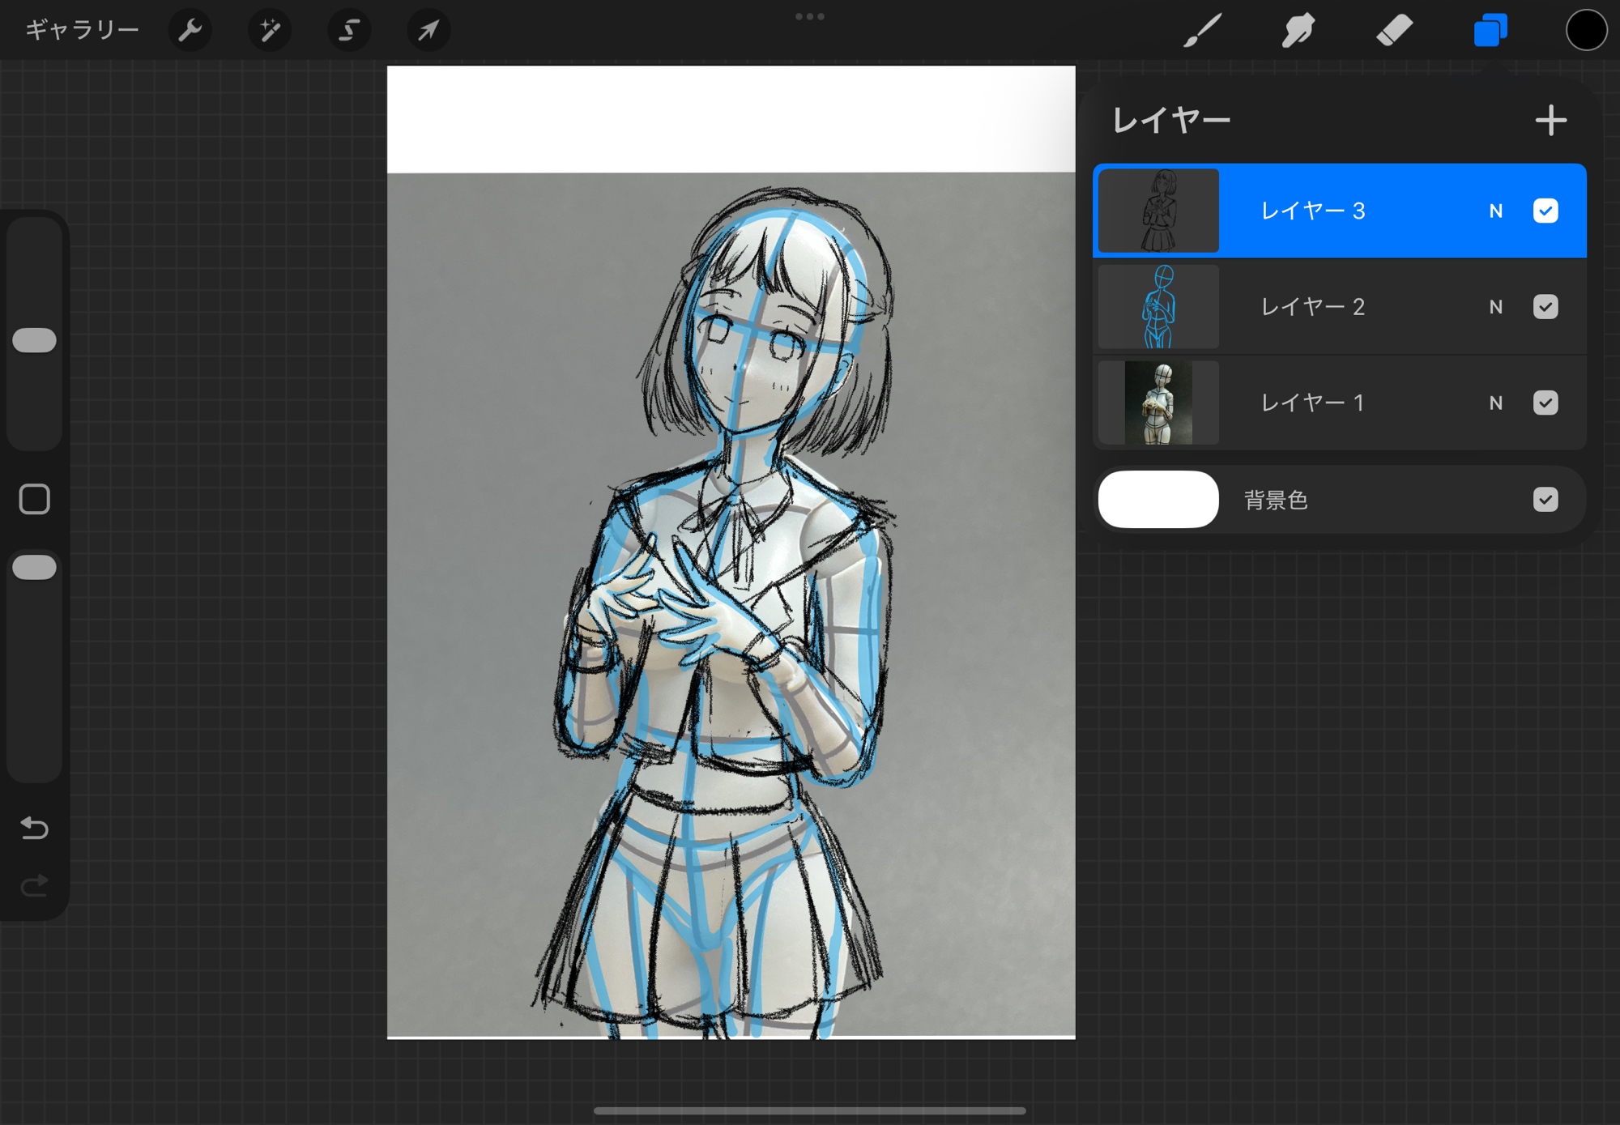Image resolution: width=1620 pixels, height=1125 pixels.
Task: Tap the undo arrow button
Action: click(x=34, y=828)
